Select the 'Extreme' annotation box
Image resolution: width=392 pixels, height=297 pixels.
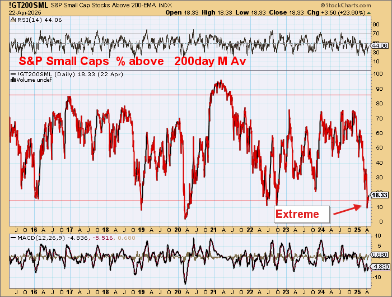coord(297,214)
